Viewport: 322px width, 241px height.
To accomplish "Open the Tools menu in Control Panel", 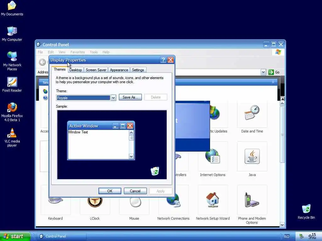I will click(x=94, y=52).
